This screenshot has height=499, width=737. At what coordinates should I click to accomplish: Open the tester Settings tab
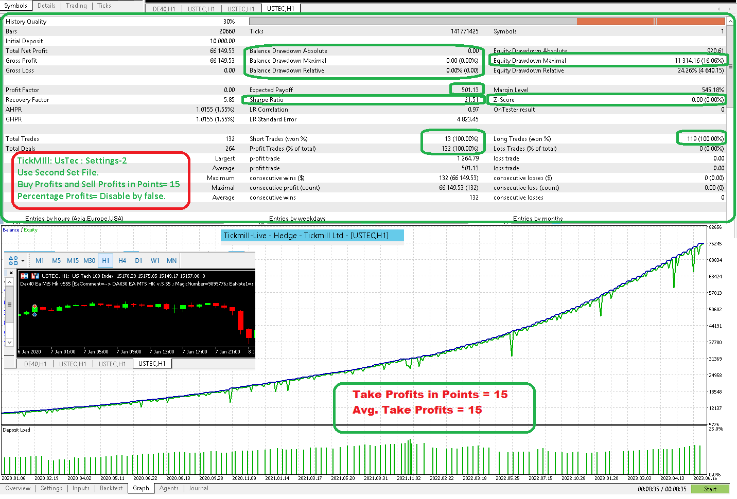pos(51,489)
